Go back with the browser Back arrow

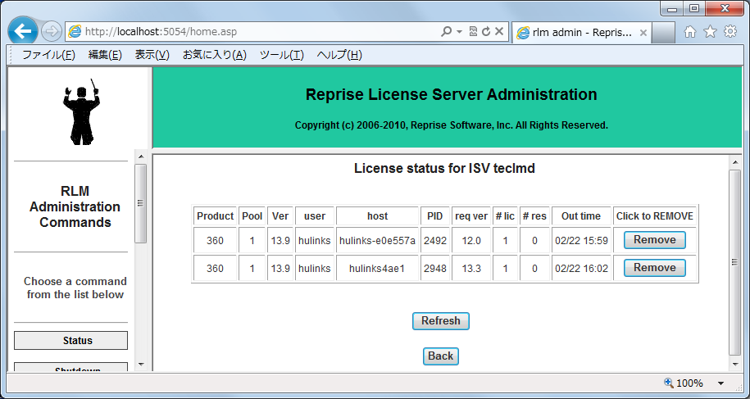23,31
